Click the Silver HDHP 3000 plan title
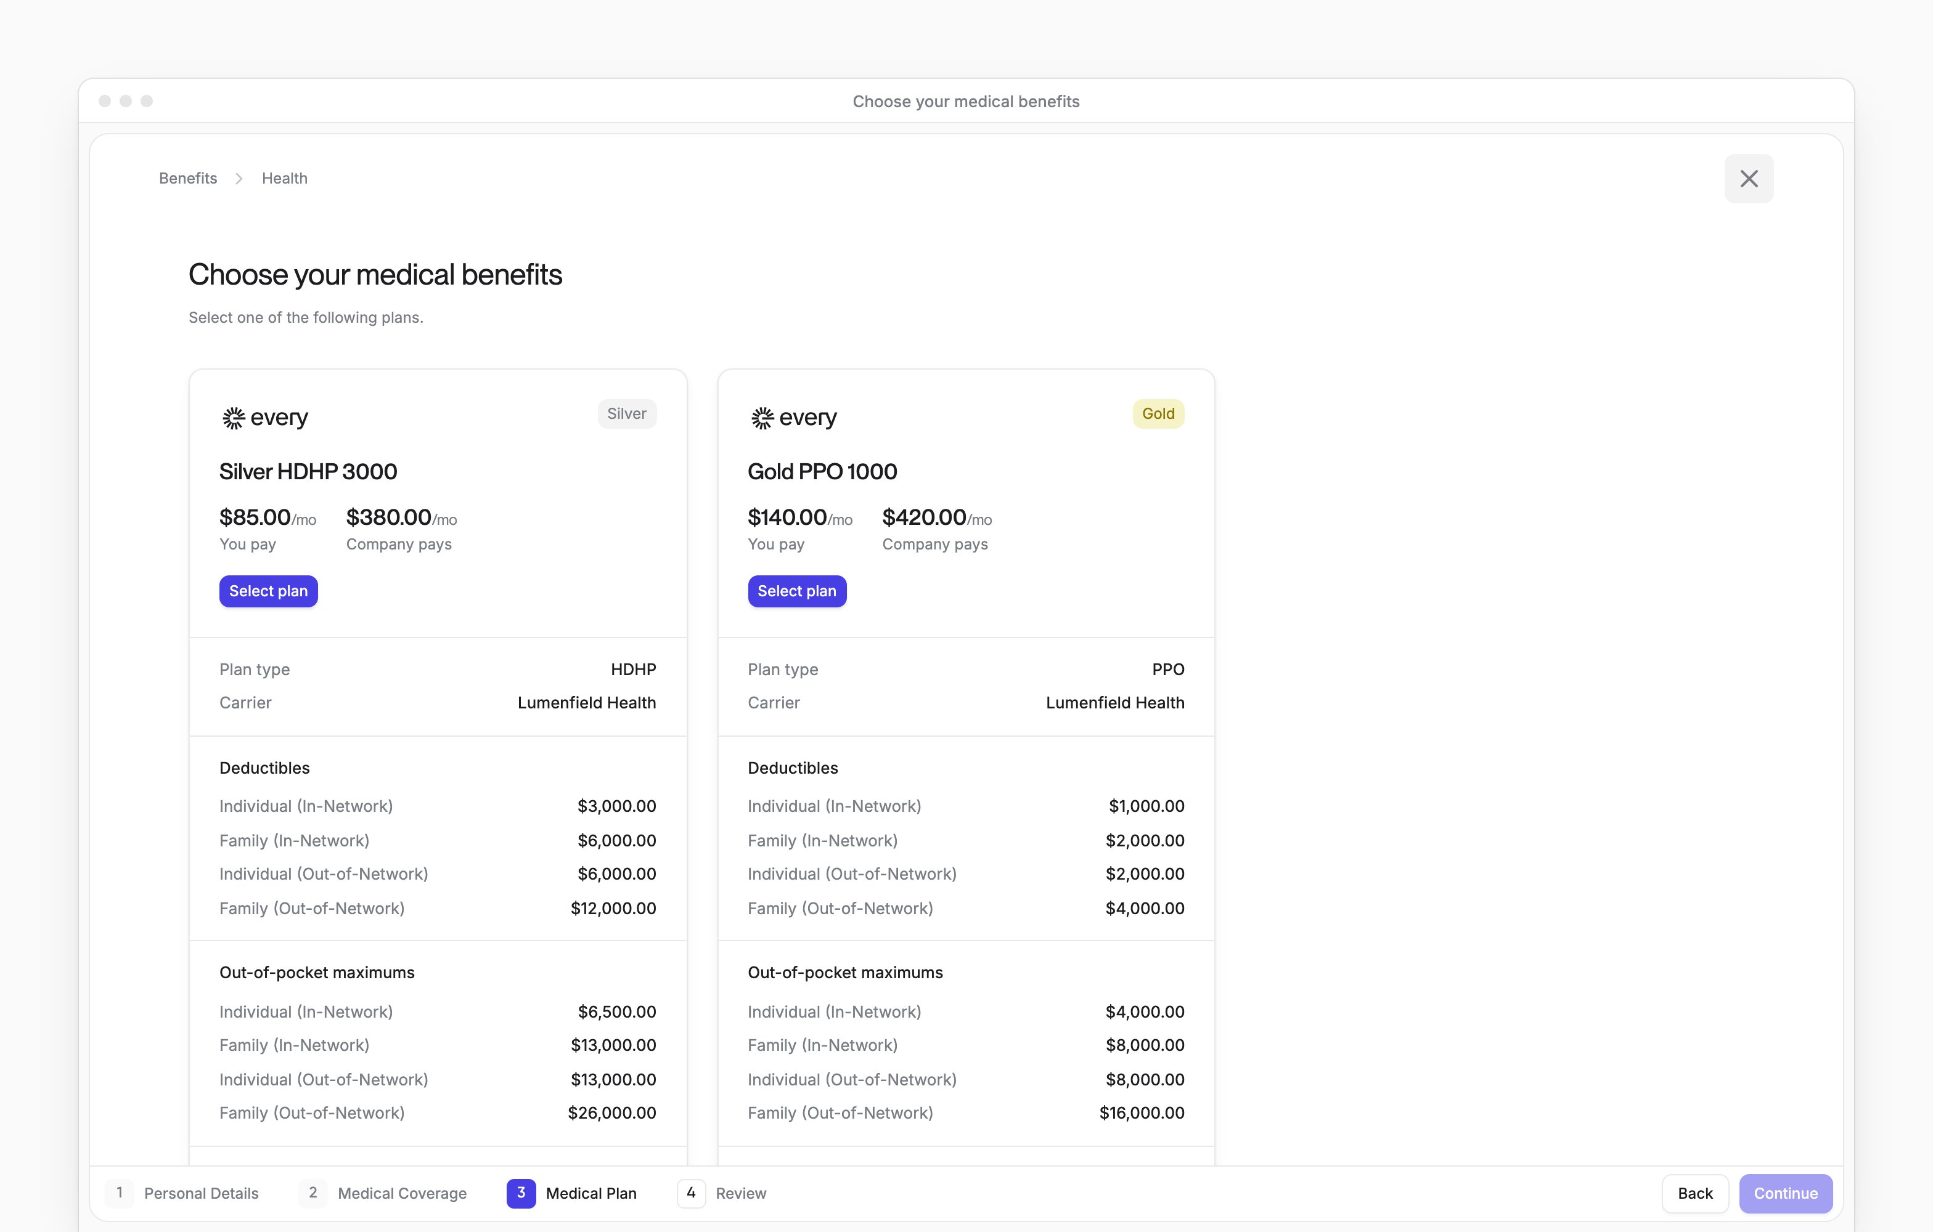The width and height of the screenshot is (1933, 1232). [308, 472]
